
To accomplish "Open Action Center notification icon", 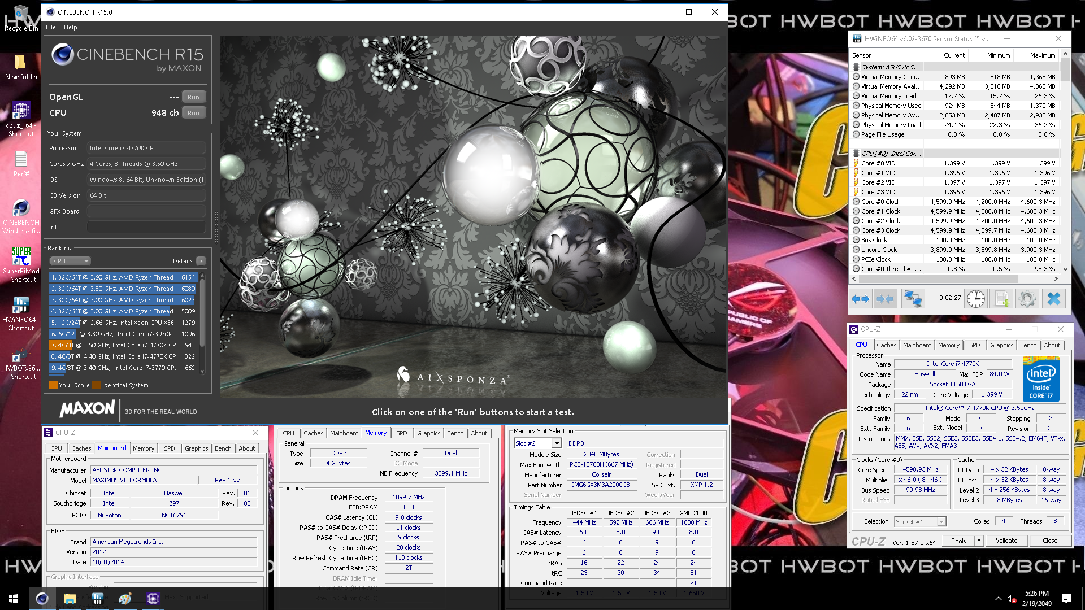I will coord(1066,599).
